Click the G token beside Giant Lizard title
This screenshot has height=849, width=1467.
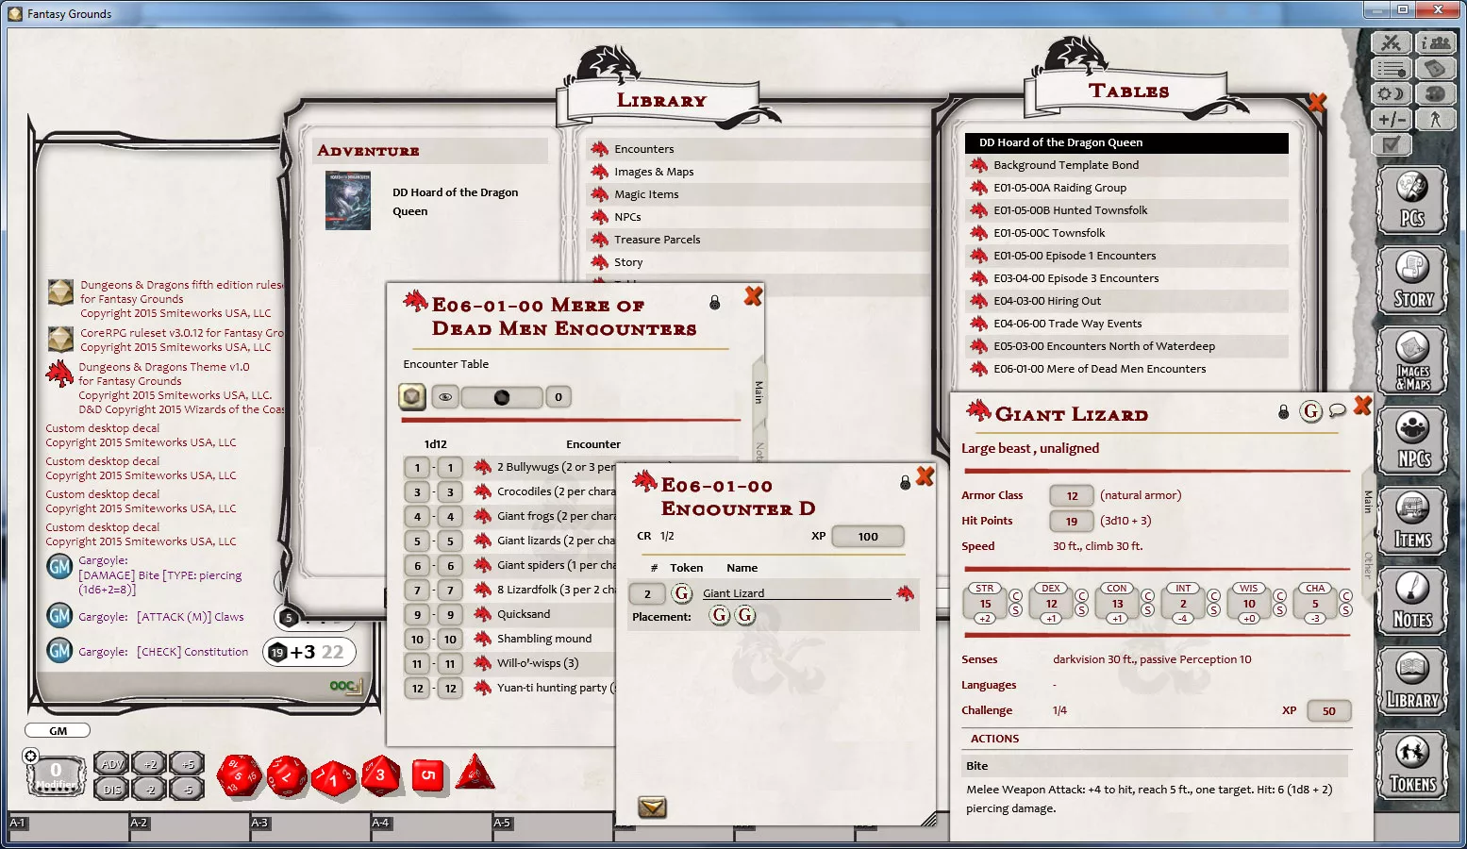click(1310, 411)
